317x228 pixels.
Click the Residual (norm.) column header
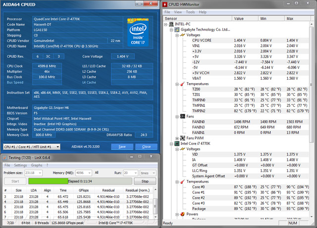point(138,190)
